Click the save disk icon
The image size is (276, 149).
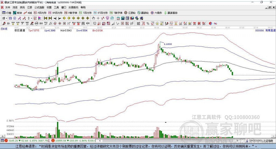(x=132, y=18)
